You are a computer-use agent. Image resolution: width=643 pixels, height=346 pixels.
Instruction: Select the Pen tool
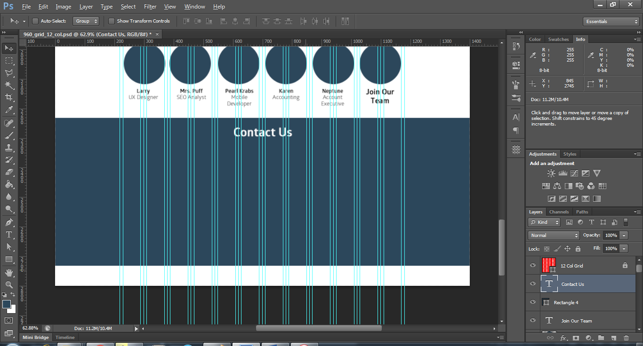[x=9, y=222]
